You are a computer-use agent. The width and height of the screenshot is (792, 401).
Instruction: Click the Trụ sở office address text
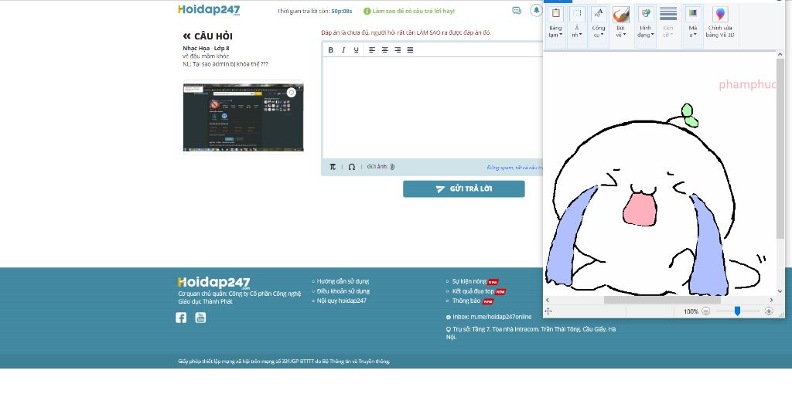click(x=531, y=333)
